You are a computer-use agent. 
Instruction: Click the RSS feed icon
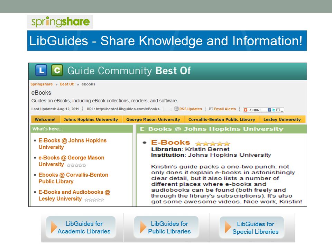coord(176,109)
